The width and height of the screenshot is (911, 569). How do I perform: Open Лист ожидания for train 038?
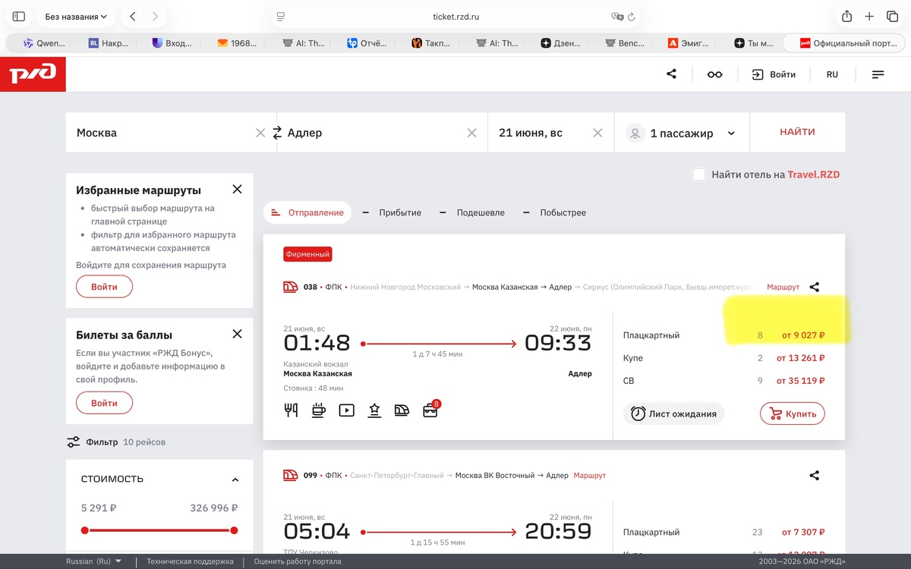(674, 413)
